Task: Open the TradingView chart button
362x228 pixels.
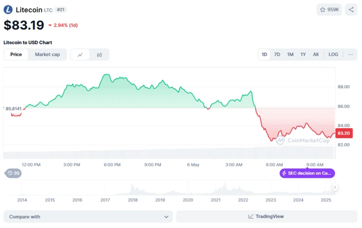Action: [266, 217]
